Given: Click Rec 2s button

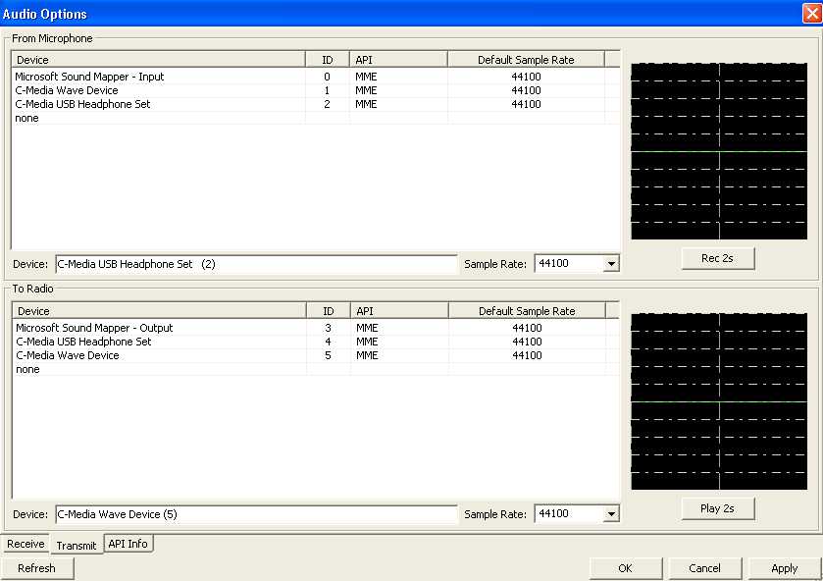Looking at the screenshot, I should pyautogui.click(x=717, y=258).
